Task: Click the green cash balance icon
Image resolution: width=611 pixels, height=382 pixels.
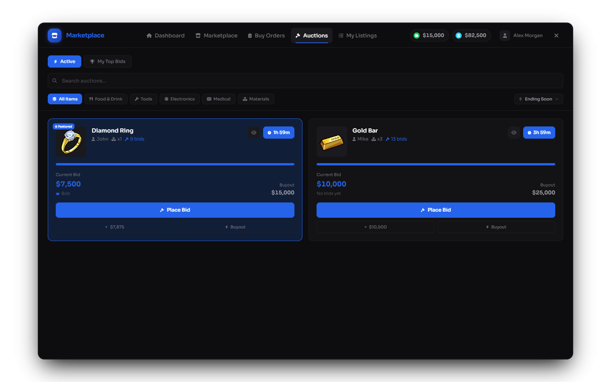Action: tap(417, 36)
